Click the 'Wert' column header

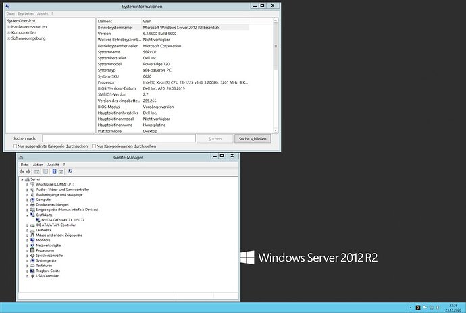pos(195,21)
